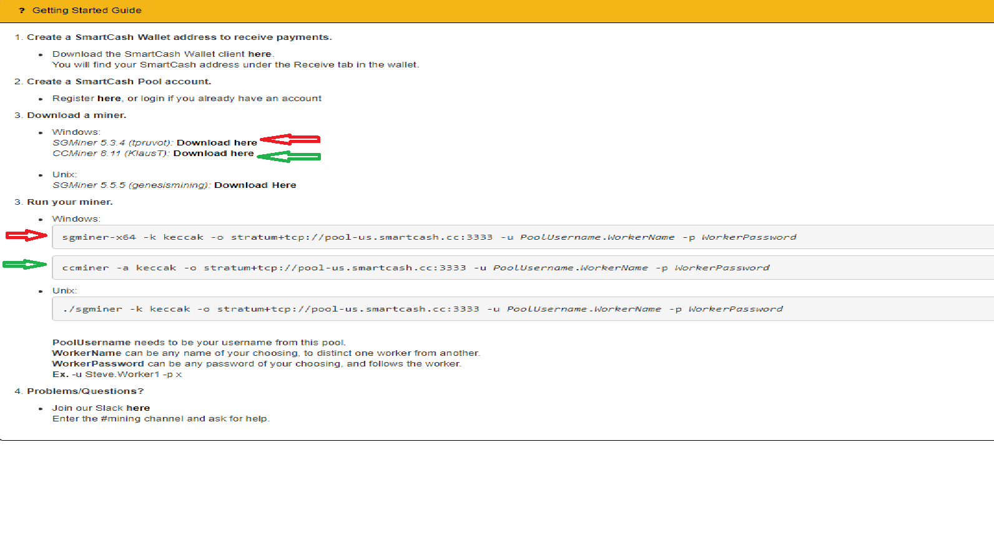
Task: Click the red arrow beside the SGMiner download
Action: tap(290, 139)
